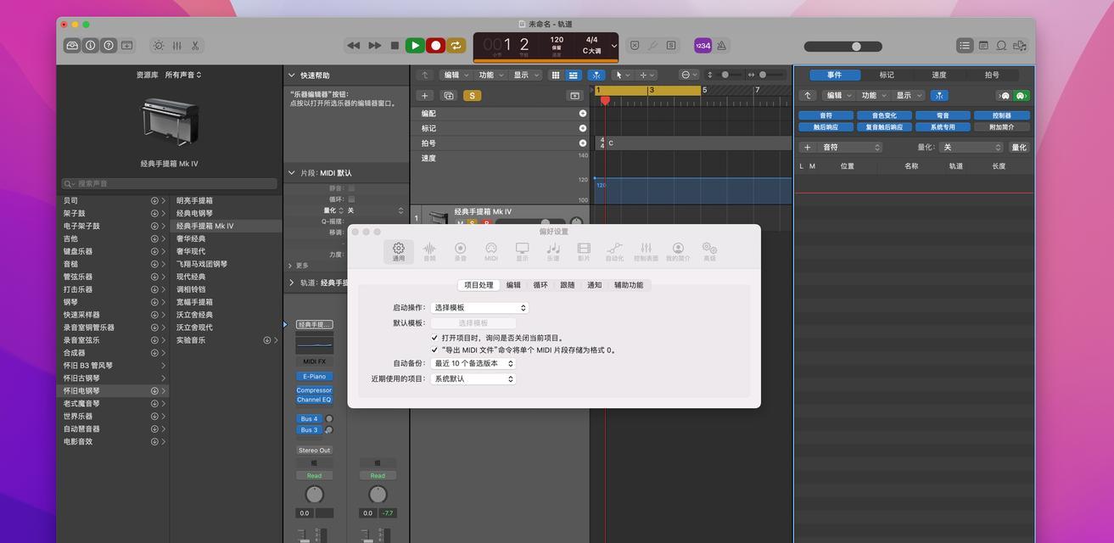Select the Audio waveform icon in Preferences
The width and height of the screenshot is (1114, 543).
point(429,251)
